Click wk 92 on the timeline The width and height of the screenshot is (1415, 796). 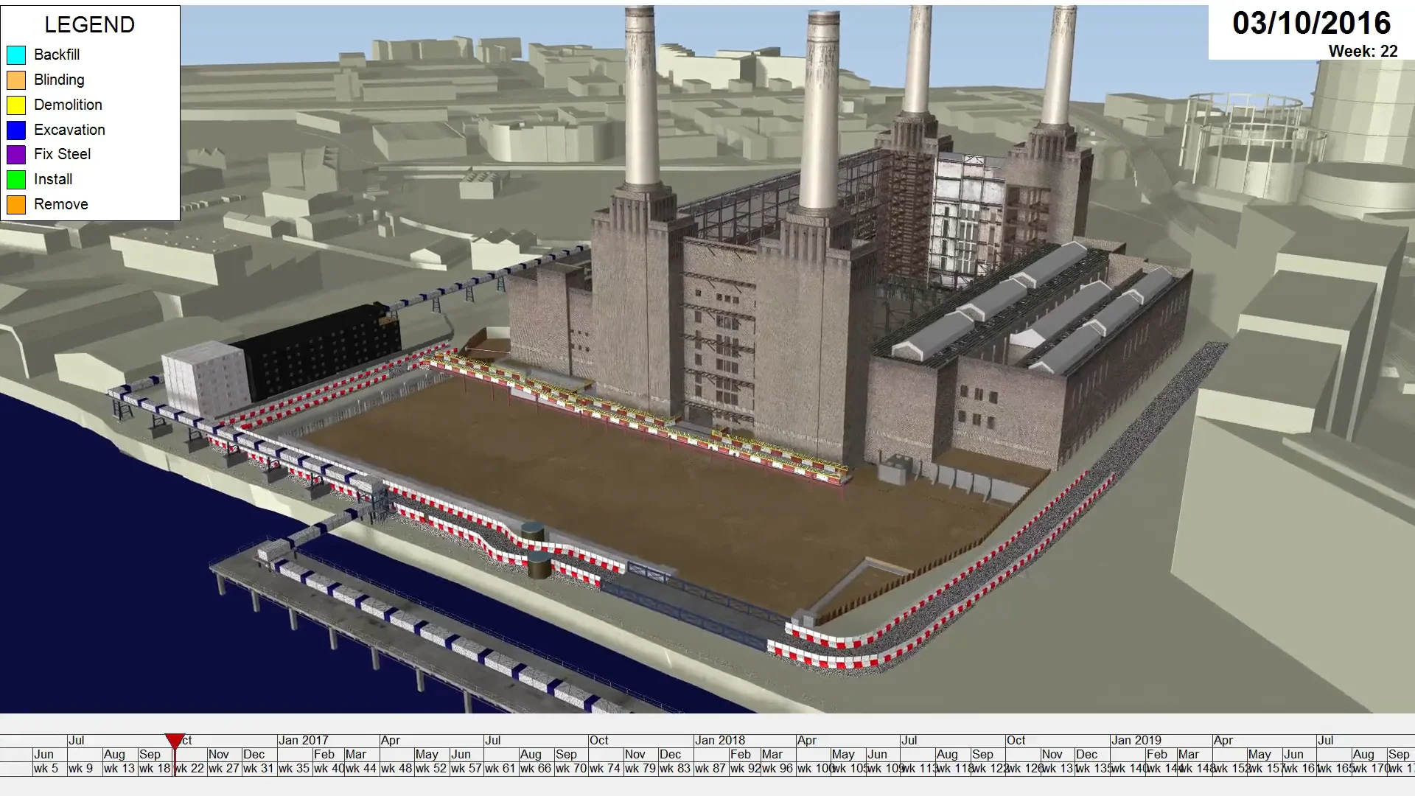(x=746, y=768)
